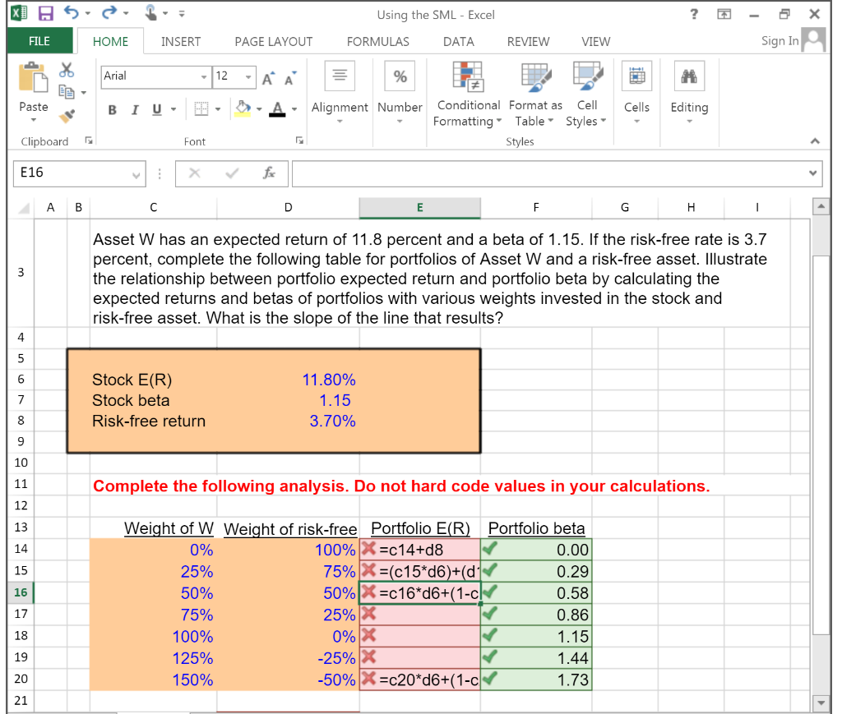842x714 pixels.
Task: Open the Arial font name dropdown
Action: [204, 76]
